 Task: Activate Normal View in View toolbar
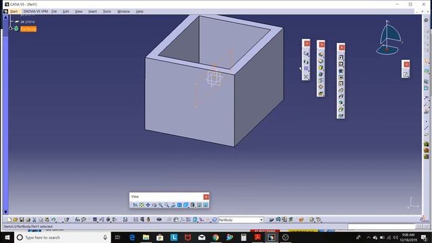(173, 205)
